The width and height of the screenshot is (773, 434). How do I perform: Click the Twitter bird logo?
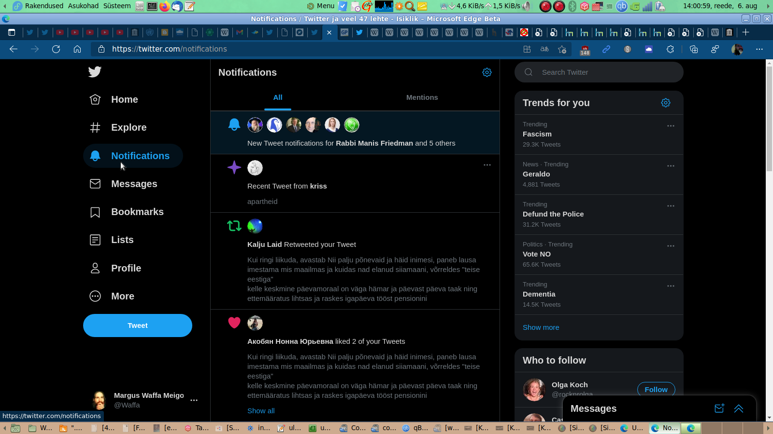tap(95, 72)
